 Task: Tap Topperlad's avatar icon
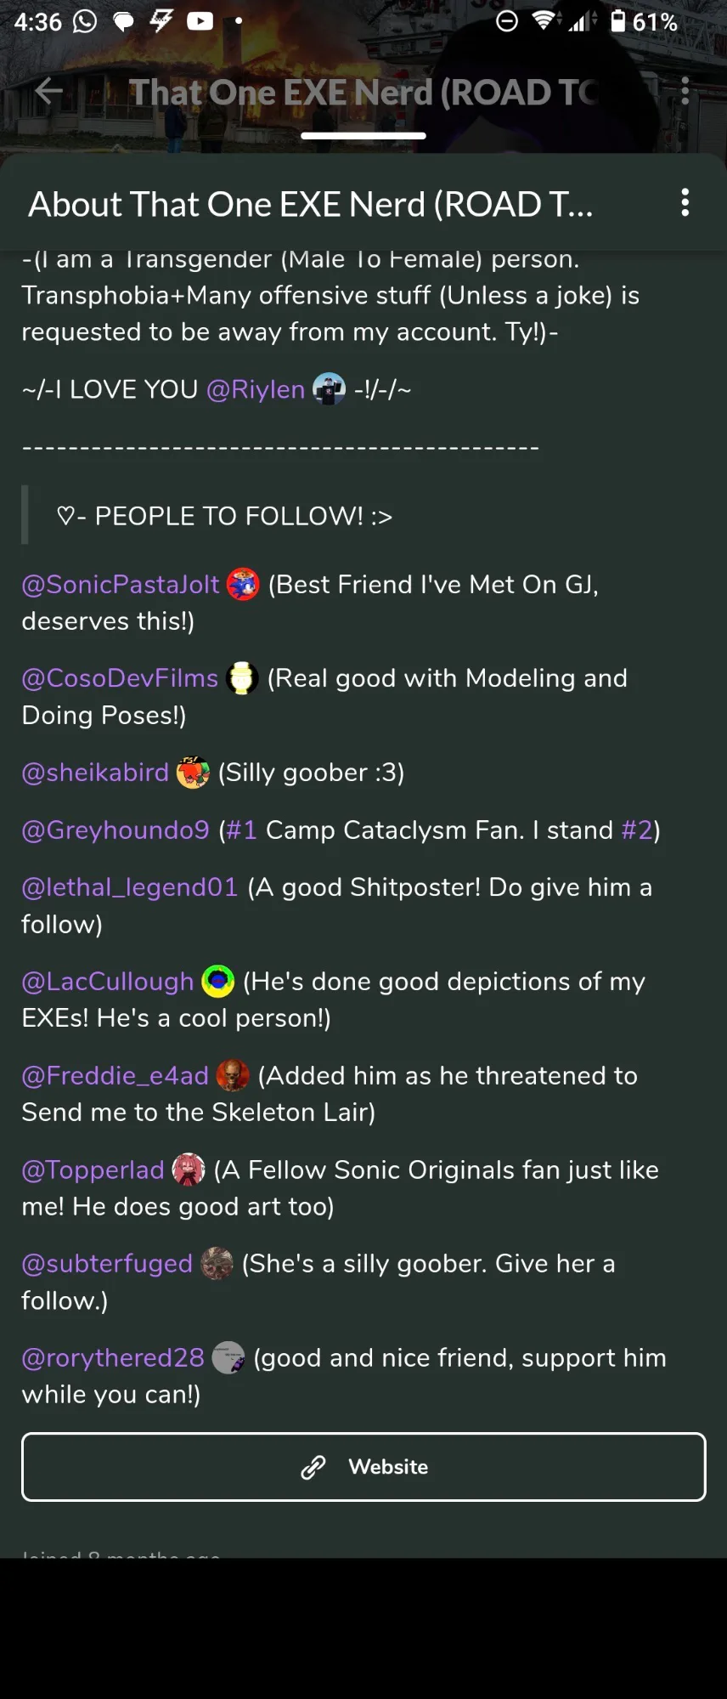(189, 1170)
